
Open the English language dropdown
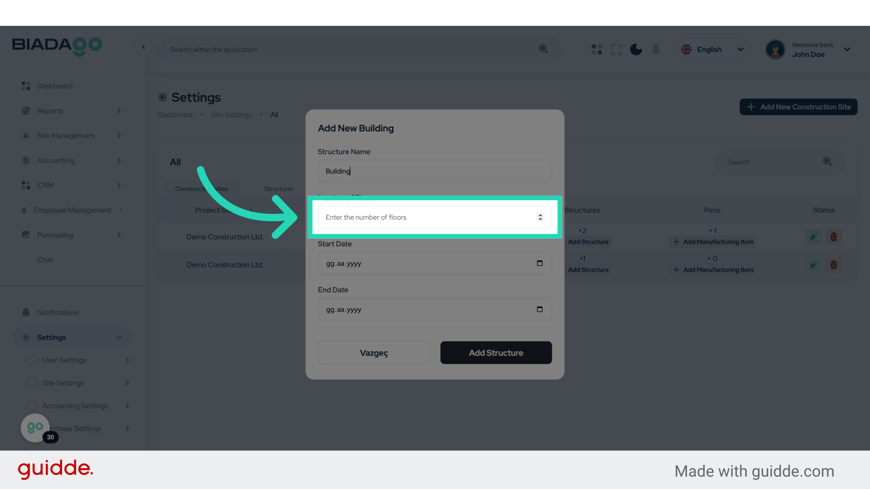(x=712, y=49)
